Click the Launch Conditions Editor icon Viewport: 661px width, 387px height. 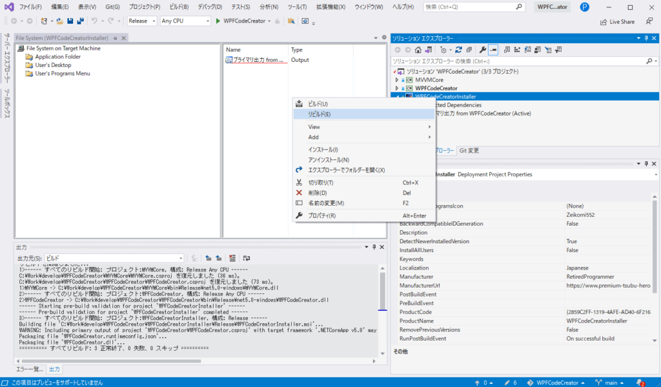(558, 50)
